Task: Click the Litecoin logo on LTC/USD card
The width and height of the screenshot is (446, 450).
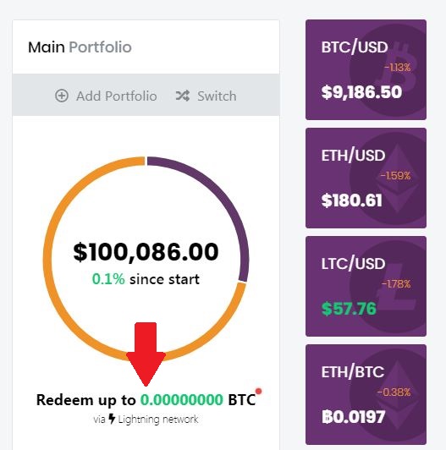Action: coord(396,288)
